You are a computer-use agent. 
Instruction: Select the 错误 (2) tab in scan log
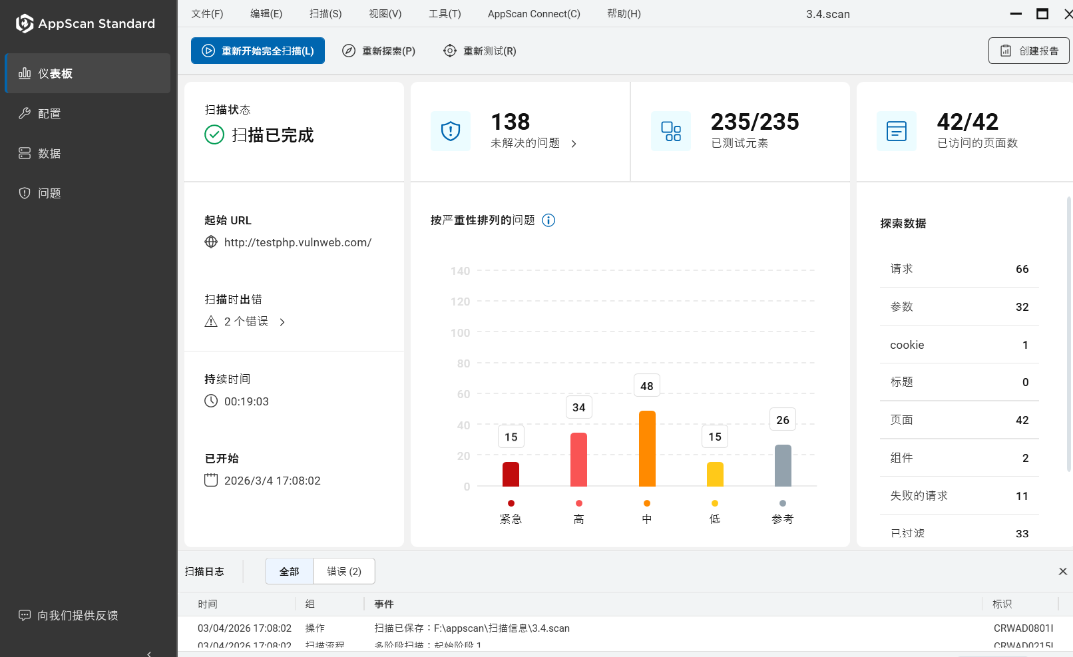(344, 571)
